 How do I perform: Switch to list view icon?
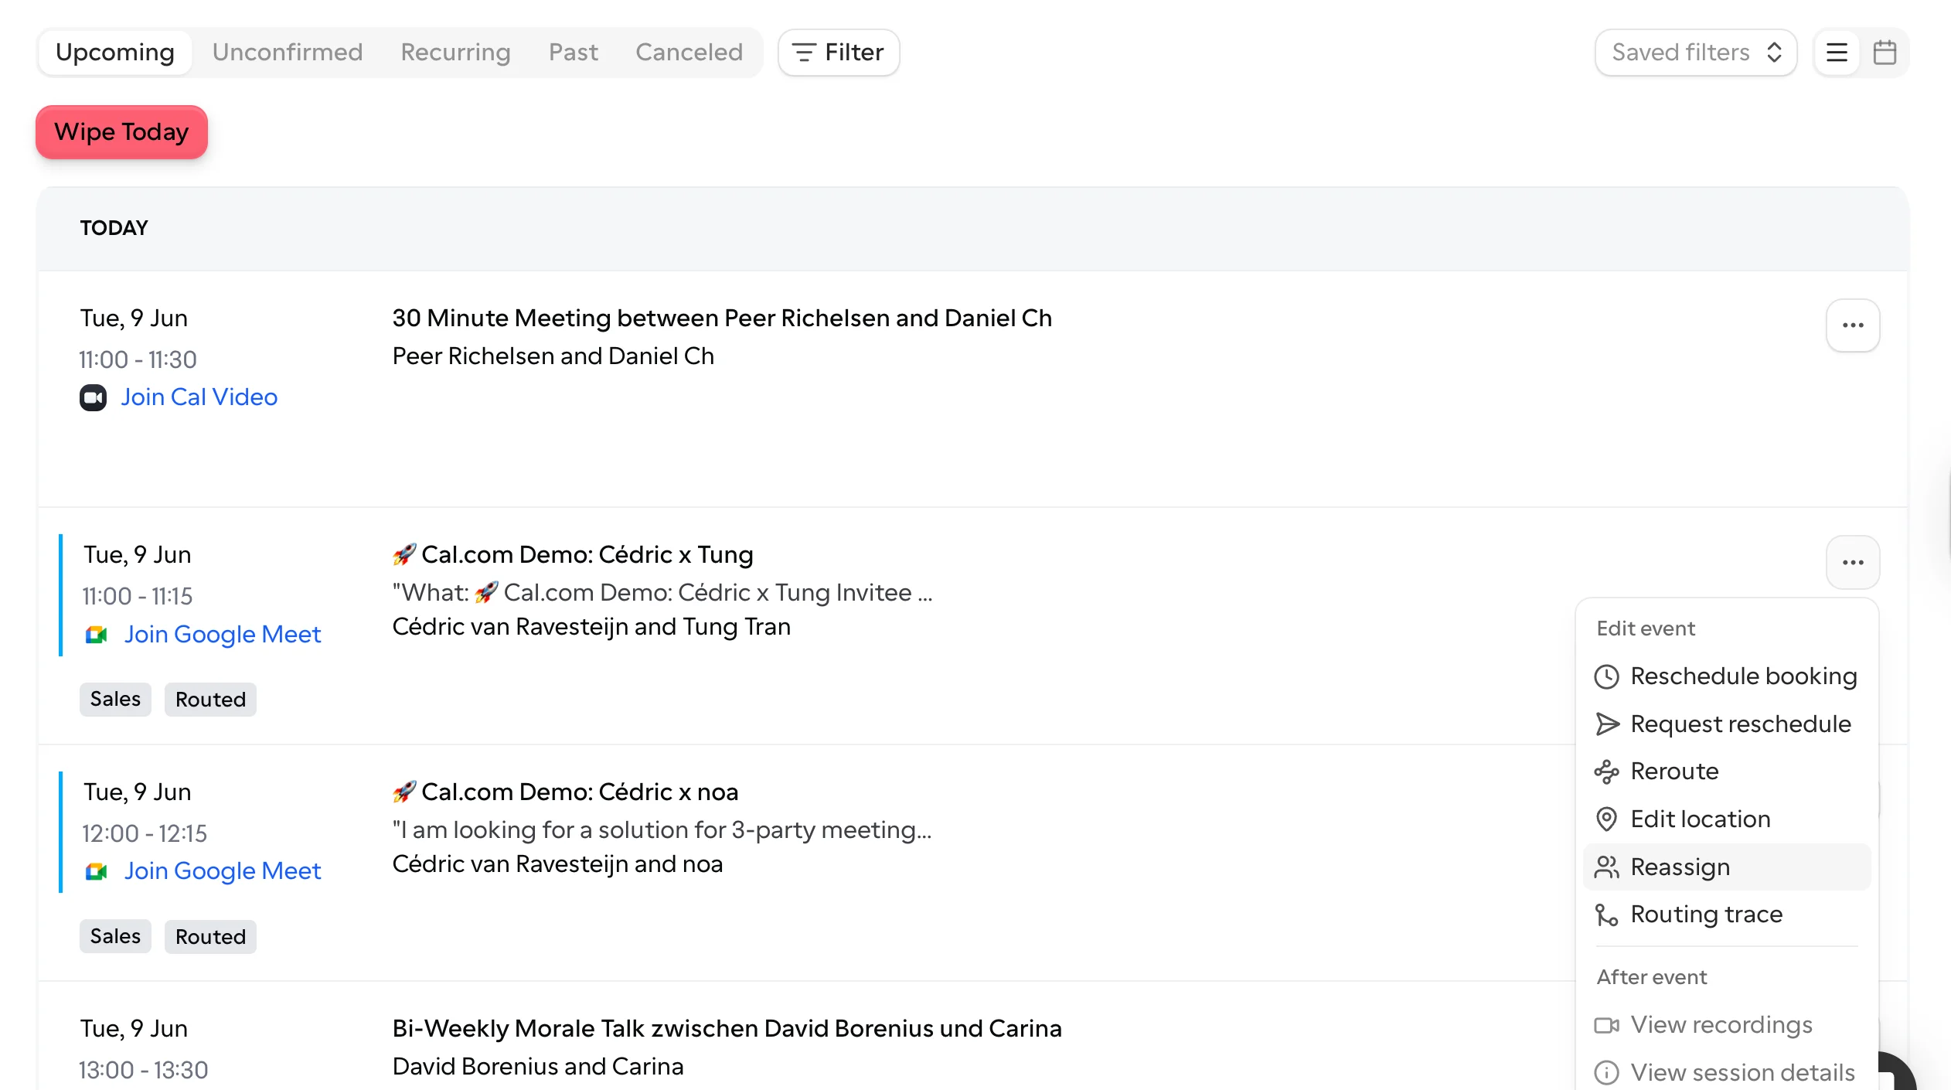1837,53
